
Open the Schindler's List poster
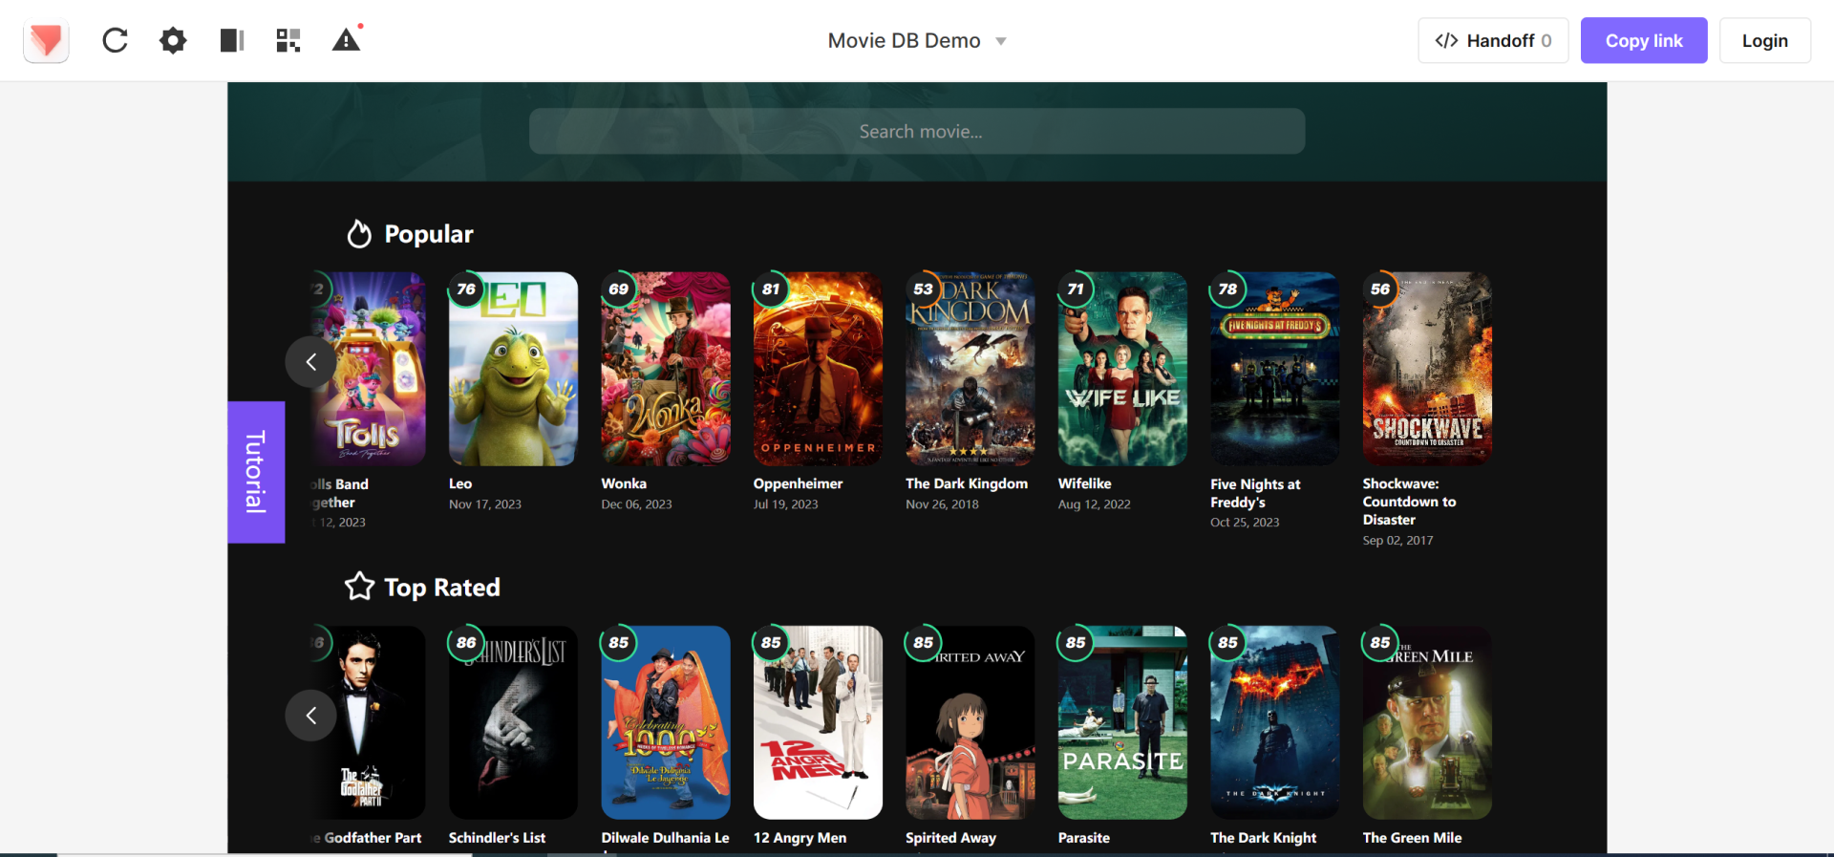pos(513,722)
